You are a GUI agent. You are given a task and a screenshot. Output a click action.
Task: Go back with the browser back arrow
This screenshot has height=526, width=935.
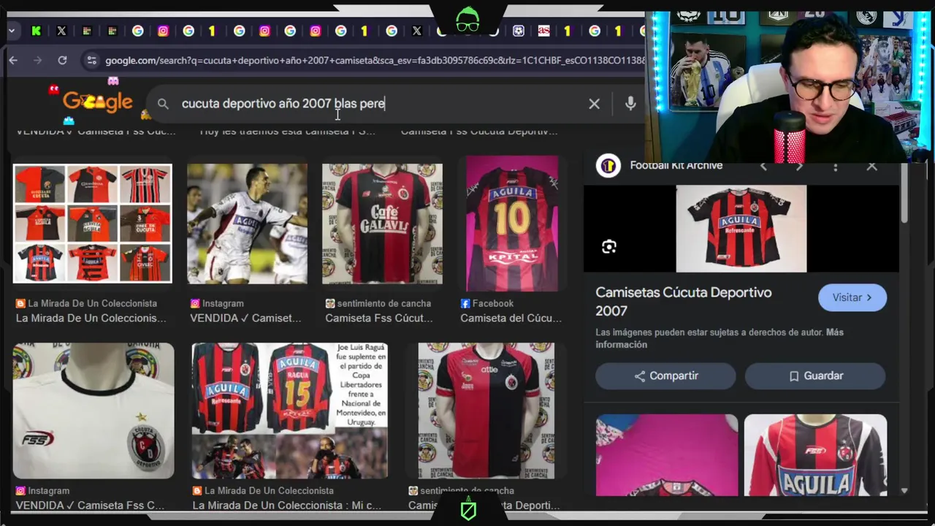(13, 61)
